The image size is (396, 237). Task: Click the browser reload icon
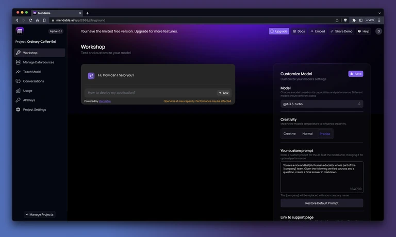pyautogui.click(x=30, y=20)
